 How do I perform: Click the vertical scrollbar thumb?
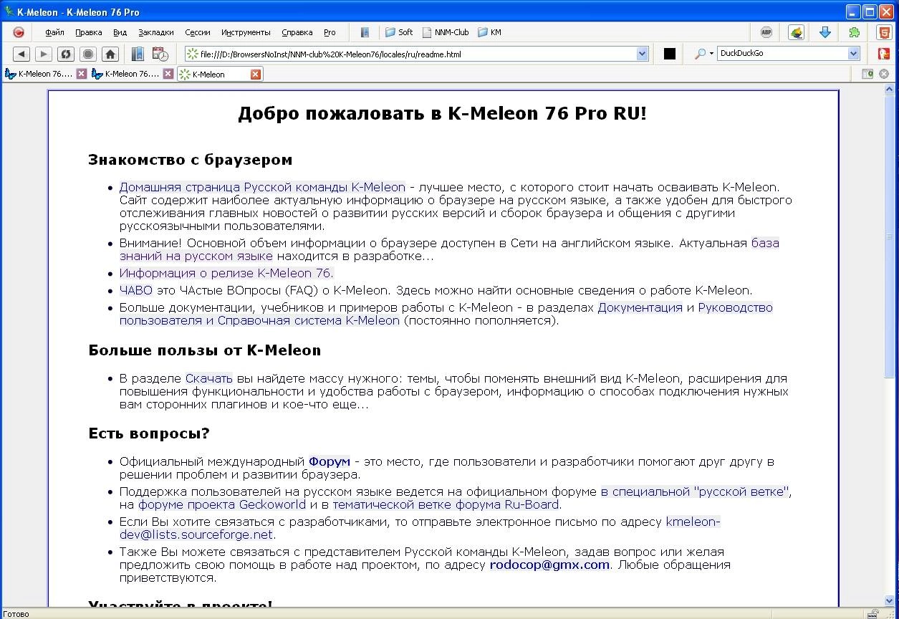tap(890, 236)
